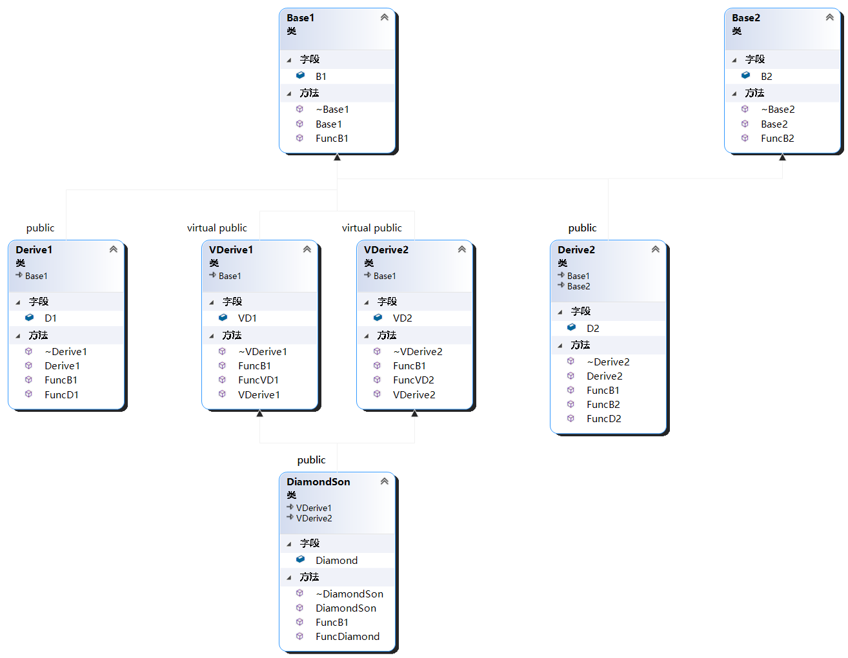
Task: Click the Base1 base type in VDerive1
Action: pos(230,276)
